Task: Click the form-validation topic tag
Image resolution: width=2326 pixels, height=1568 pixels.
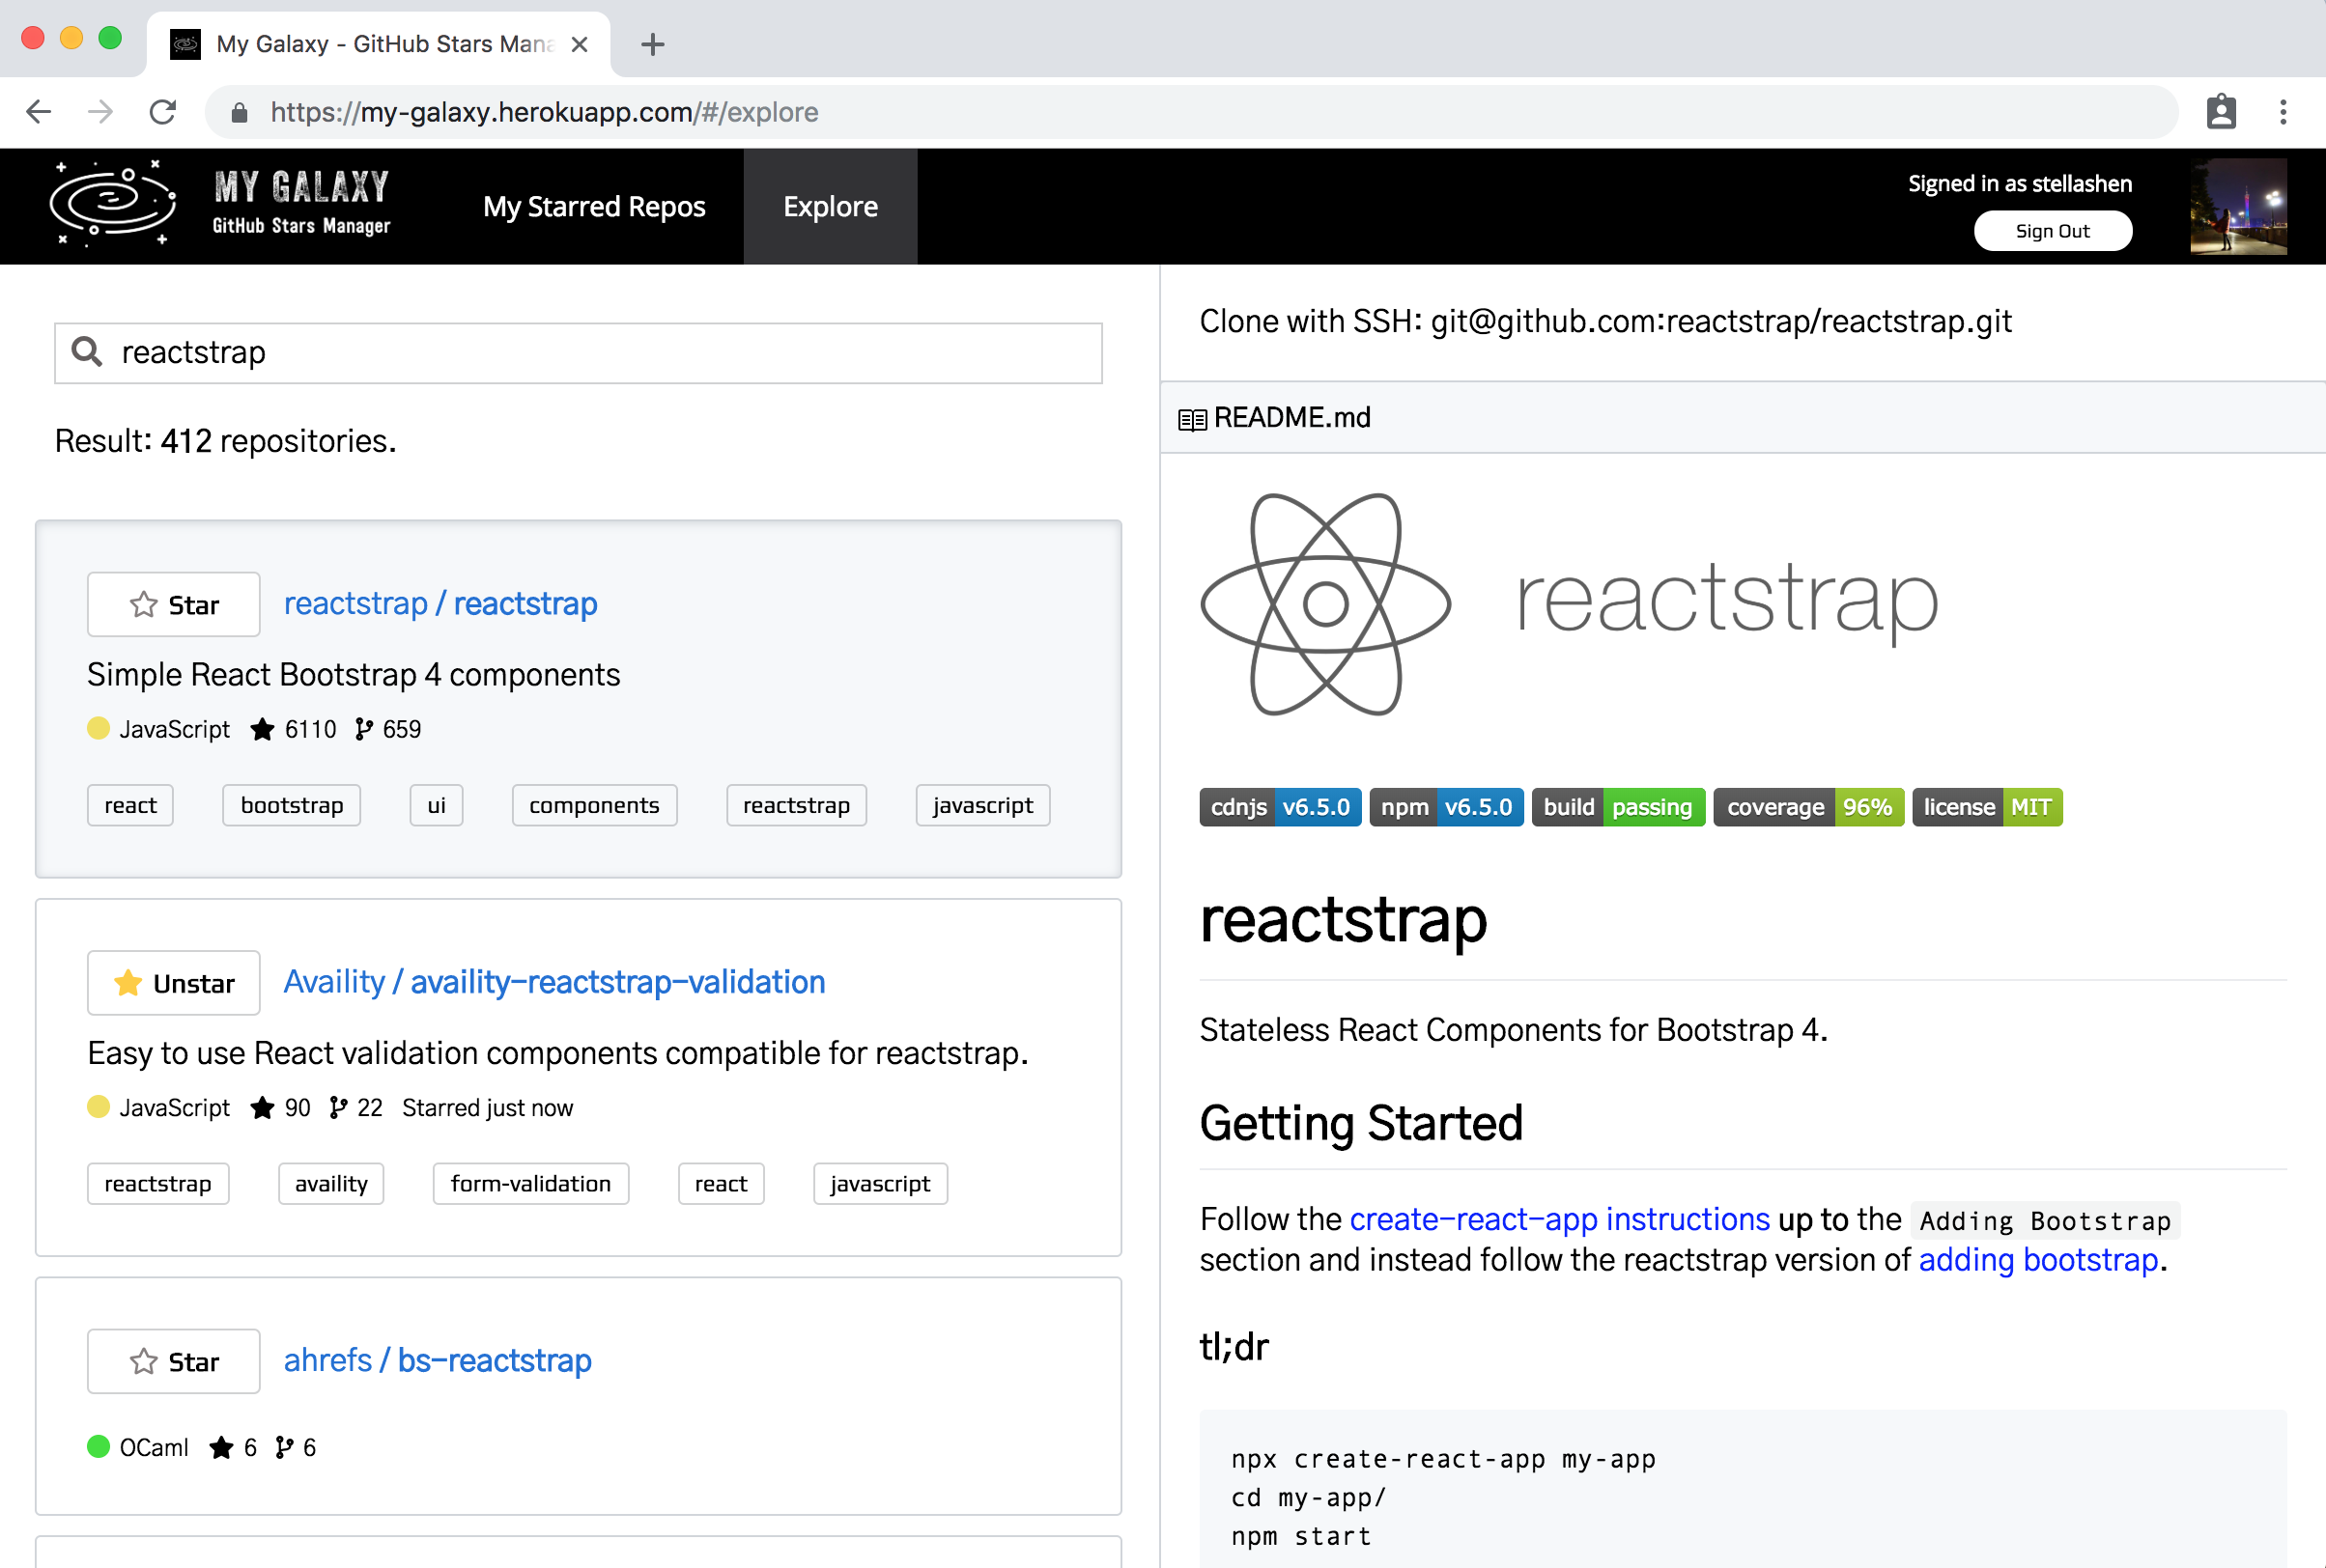Action: tap(530, 1184)
